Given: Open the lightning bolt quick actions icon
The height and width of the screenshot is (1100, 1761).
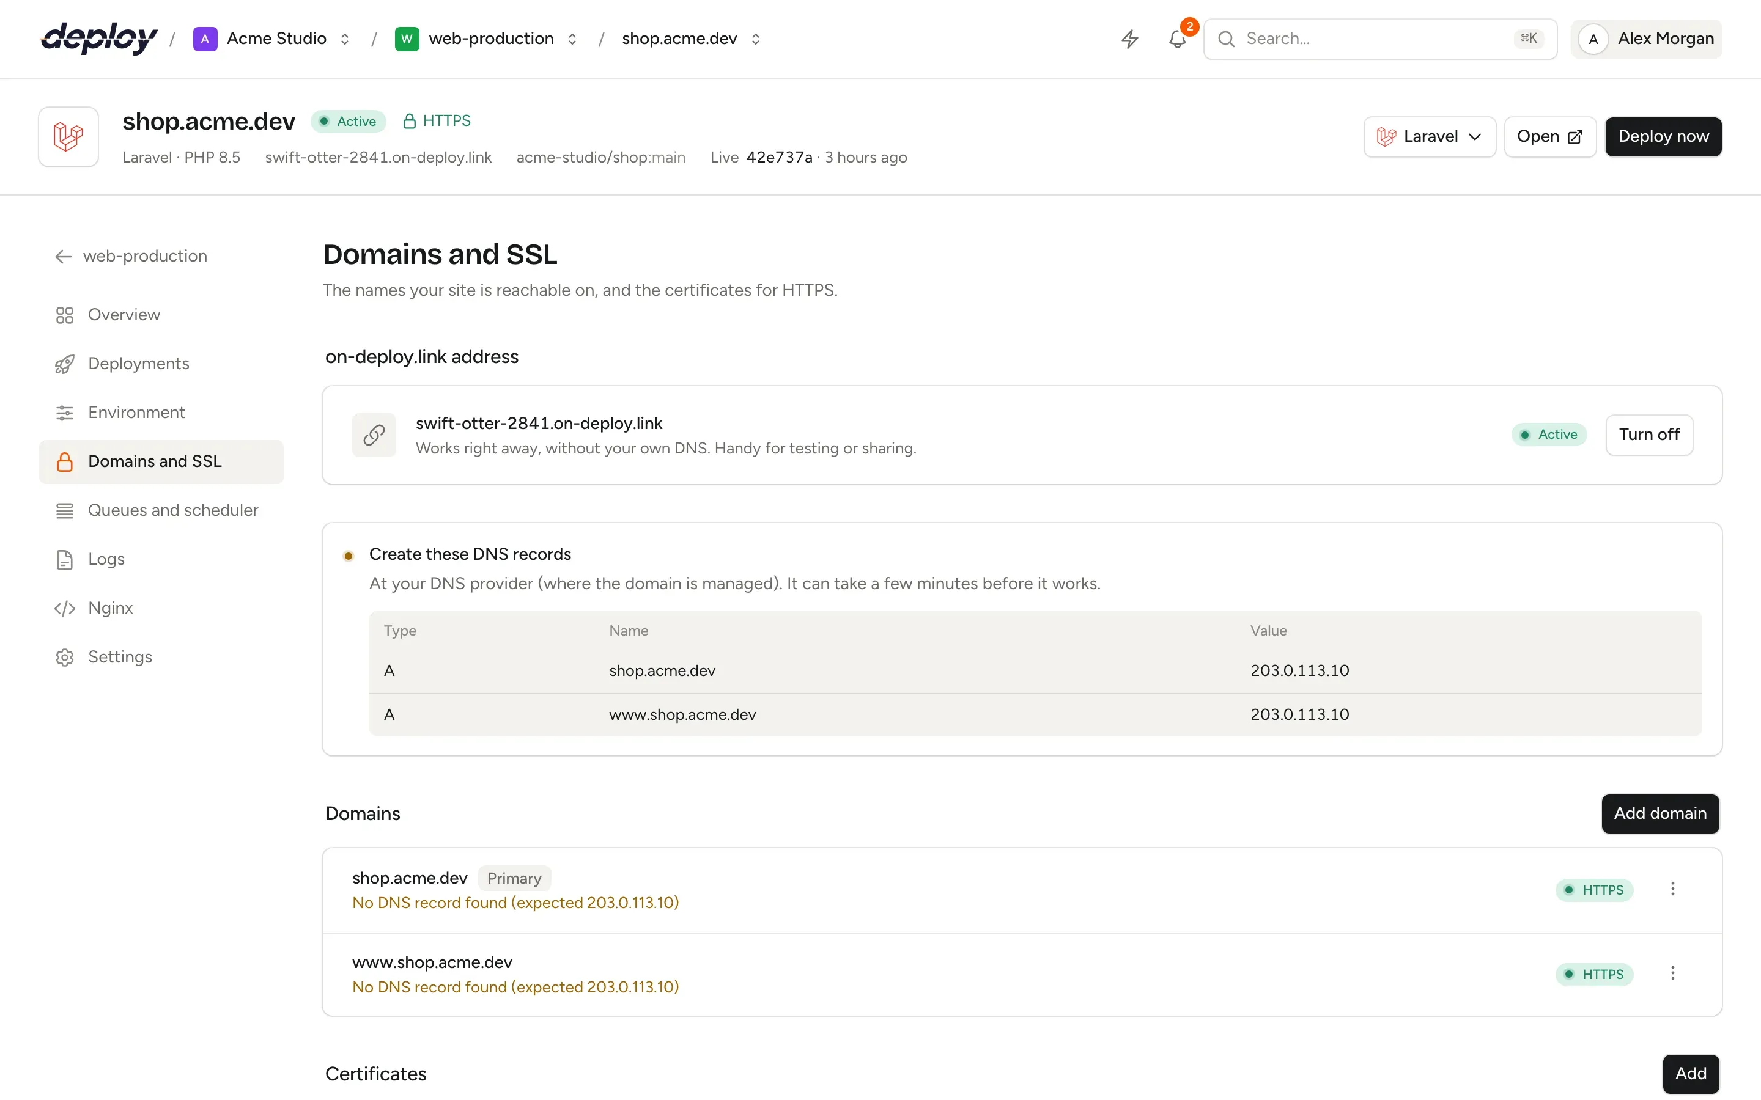Looking at the screenshot, I should click(1129, 38).
